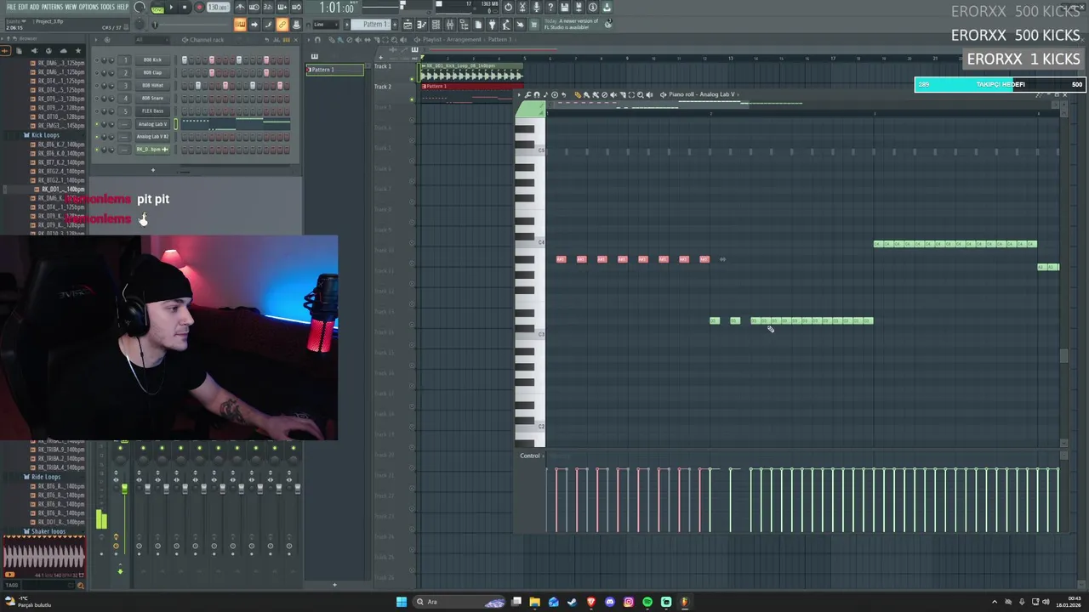Click the piano roll magnet snap icon
The image size is (1089, 612).
pyautogui.click(x=537, y=94)
